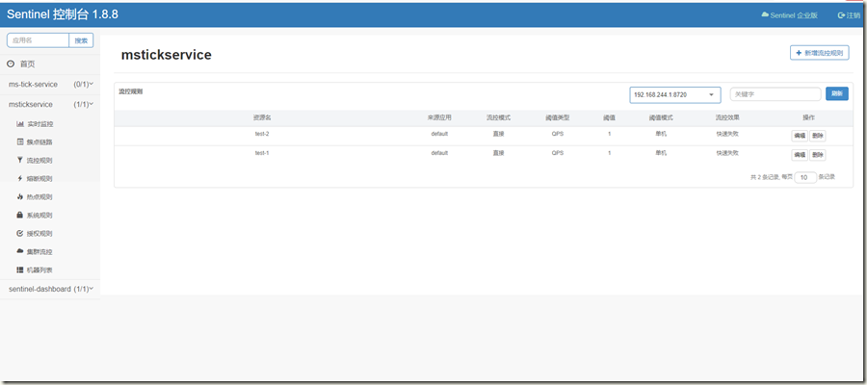The height and width of the screenshot is (385, 867).
Task: Click 'default' source in test-2 row
Action: [439, 134]
